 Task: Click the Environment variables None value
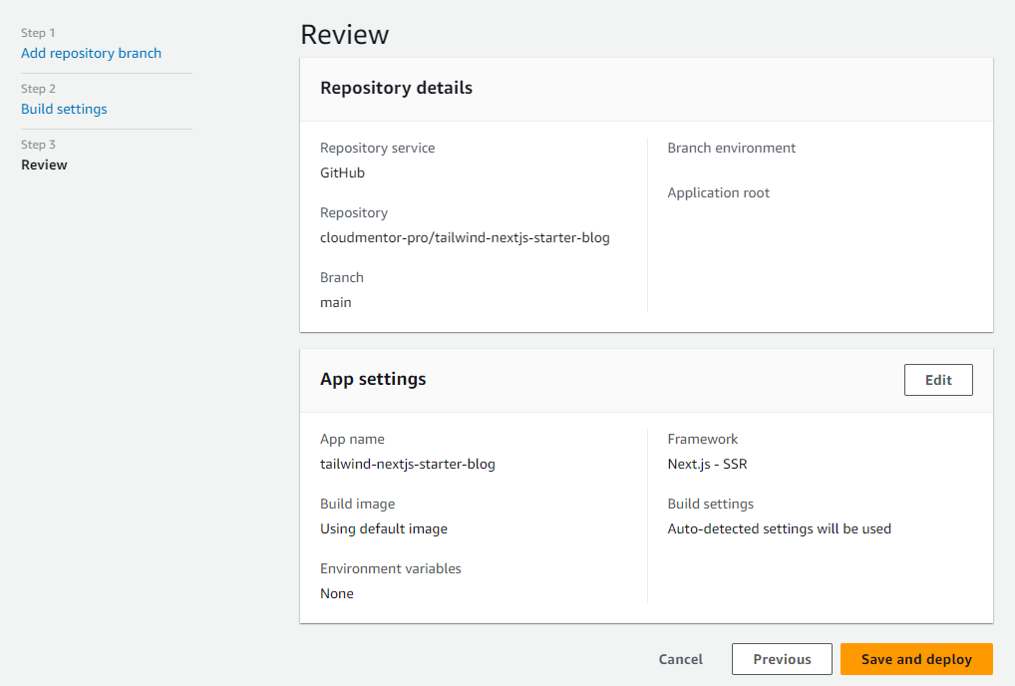click(x=336, y=593)
